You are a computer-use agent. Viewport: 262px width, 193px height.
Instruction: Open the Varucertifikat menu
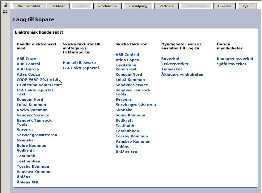click(x=29, y=6)
